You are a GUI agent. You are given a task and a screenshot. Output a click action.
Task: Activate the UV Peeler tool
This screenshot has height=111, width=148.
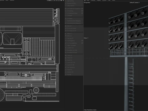[x=74, y=18]
